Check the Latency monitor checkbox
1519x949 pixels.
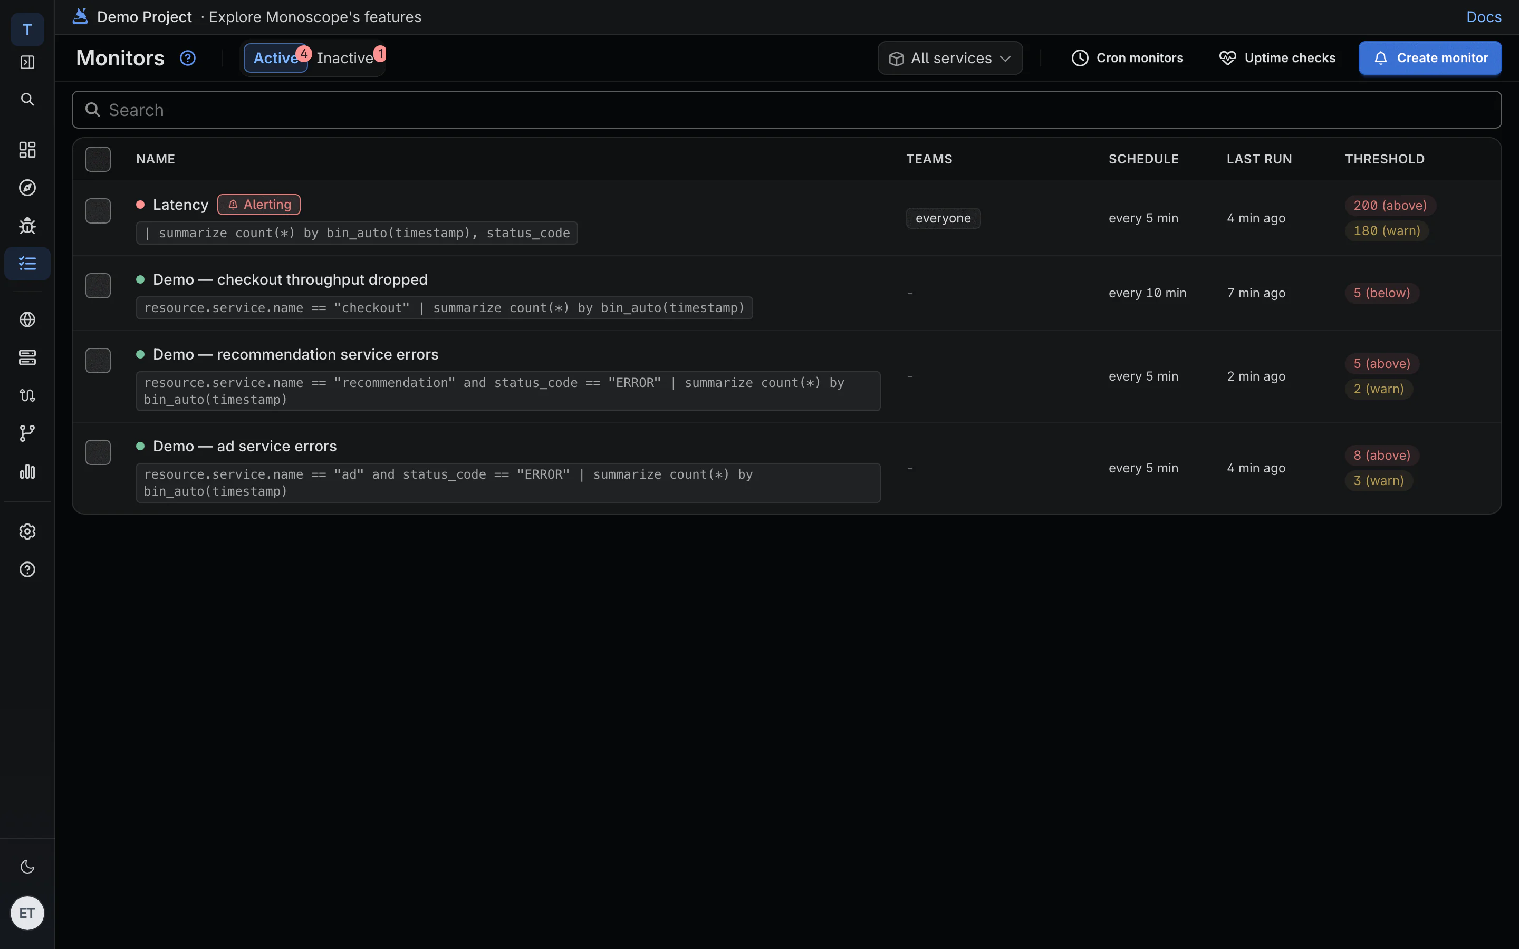98,211
